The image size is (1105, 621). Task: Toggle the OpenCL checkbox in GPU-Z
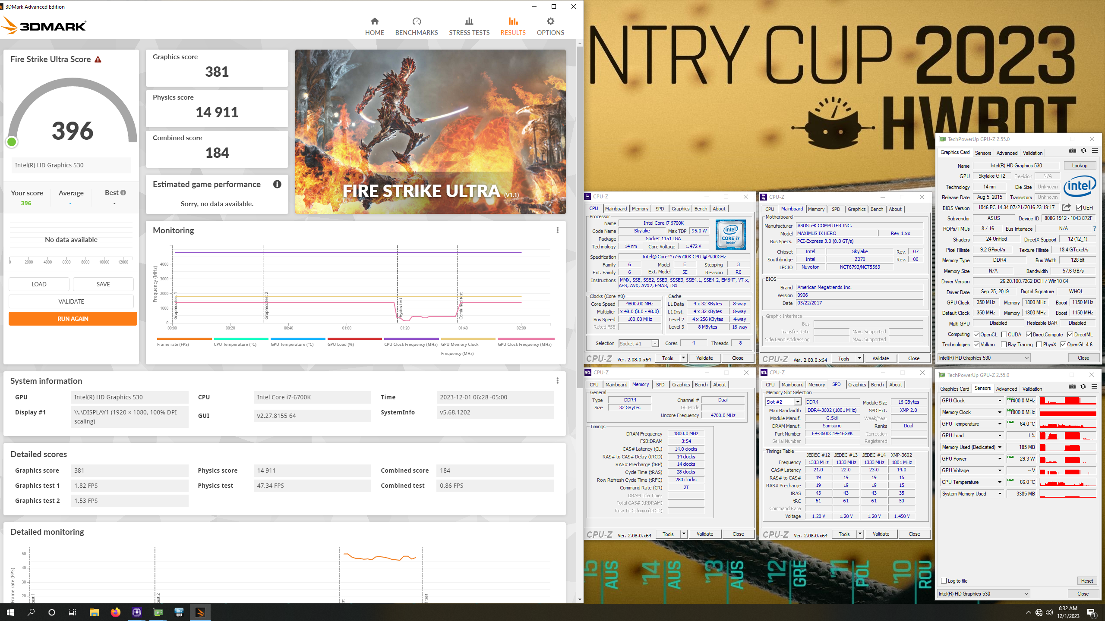[976, 335]
